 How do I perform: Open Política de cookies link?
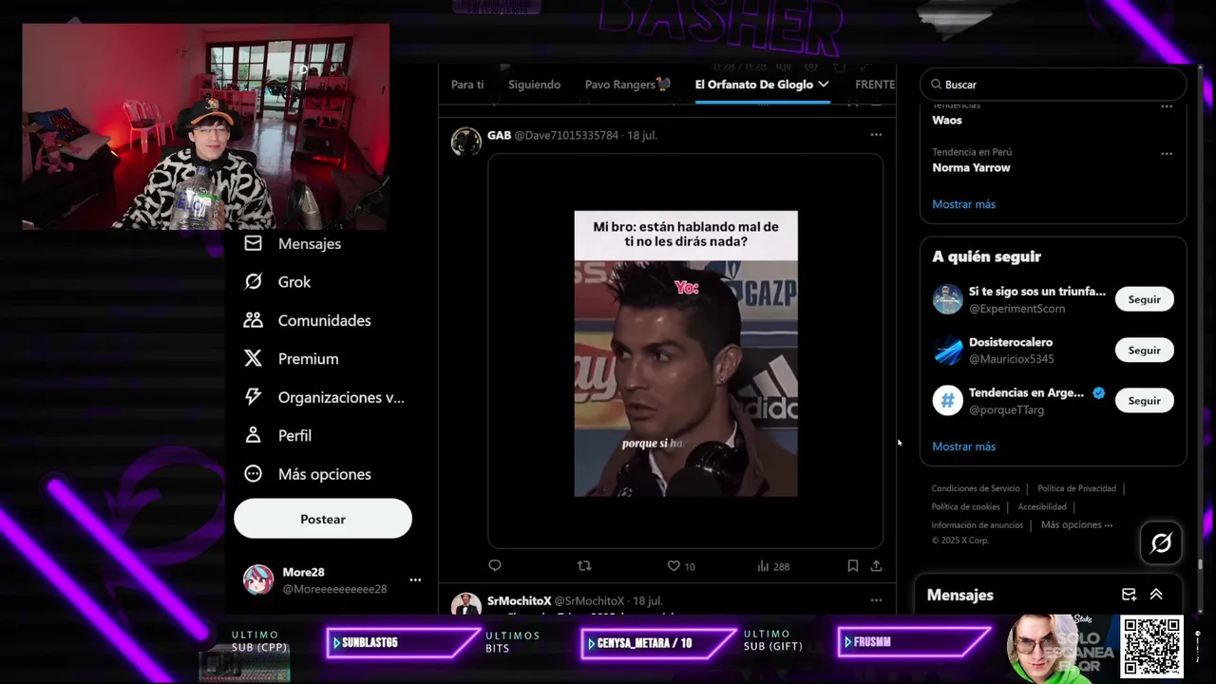point(965,506)
